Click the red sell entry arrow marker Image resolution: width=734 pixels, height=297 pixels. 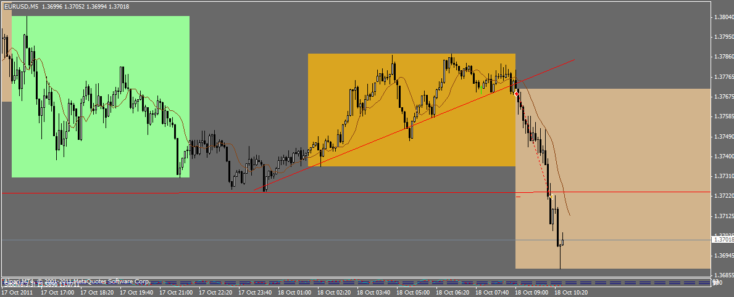click(x=516, y=94)
